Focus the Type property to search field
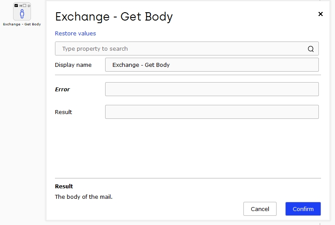The width and height of the screenshot is (335, 225). [x=187, y=48]
